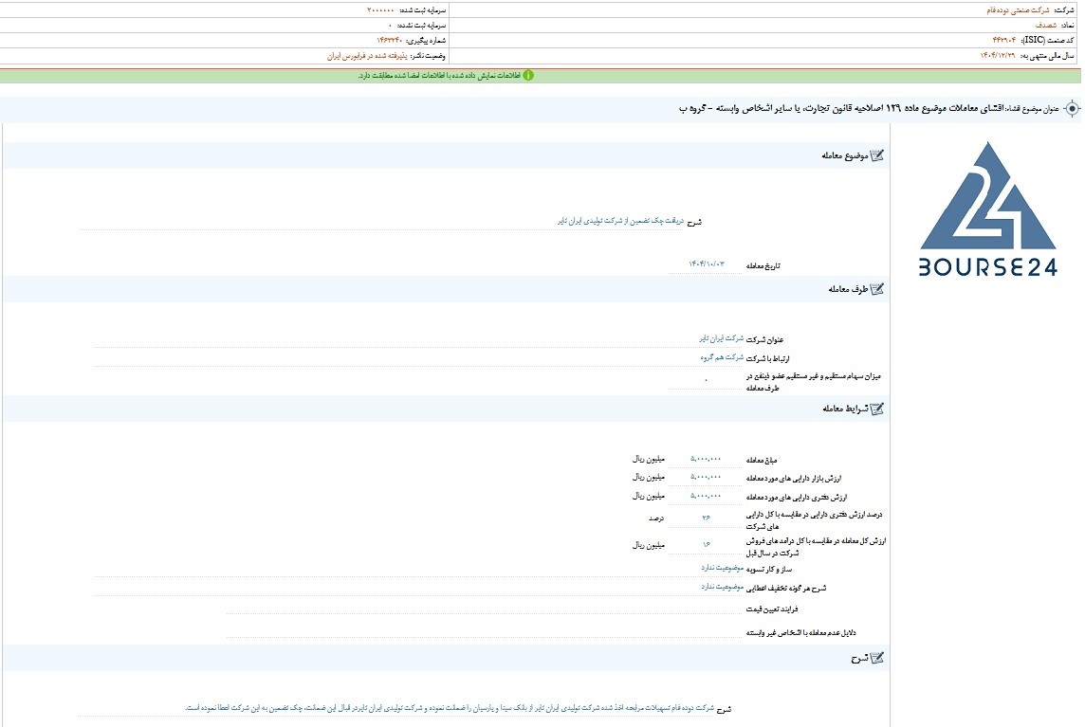Click the relationship value شرکت هم گروه
The image size is (1085, 727).
click(722, 357)
